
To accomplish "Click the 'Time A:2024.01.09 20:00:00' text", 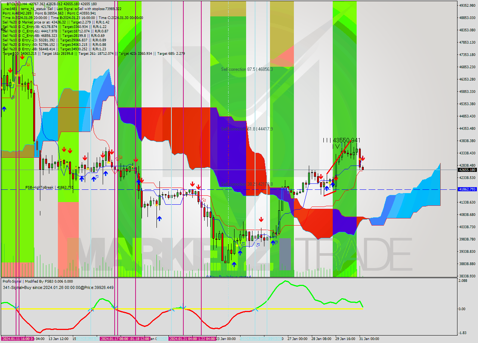I will pyautogui.click(x=25, y=18).
